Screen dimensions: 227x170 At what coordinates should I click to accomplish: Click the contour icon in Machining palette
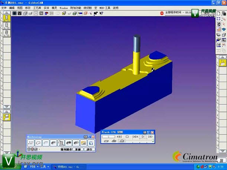click(38, 143)
